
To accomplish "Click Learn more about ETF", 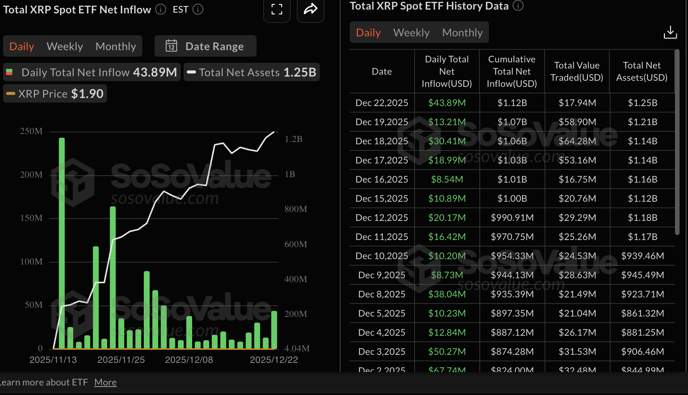I will click(x=43, y=382).
